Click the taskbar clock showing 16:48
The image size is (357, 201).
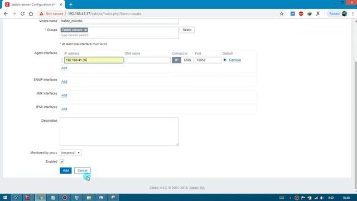click(346, 198)
